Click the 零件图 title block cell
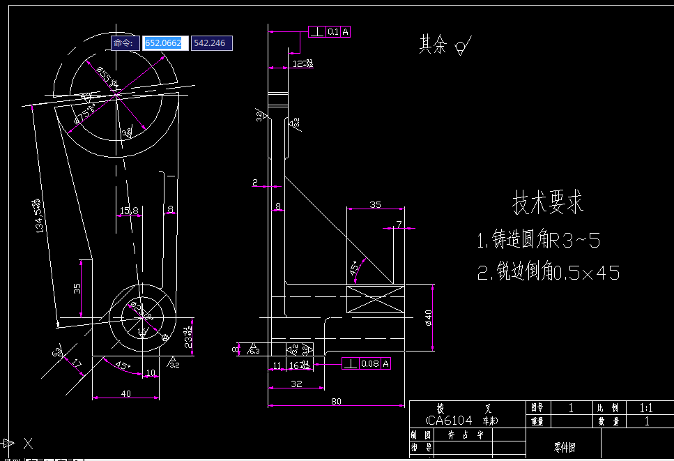Screen dimensions: 674x461 click(x=565, y=447)
